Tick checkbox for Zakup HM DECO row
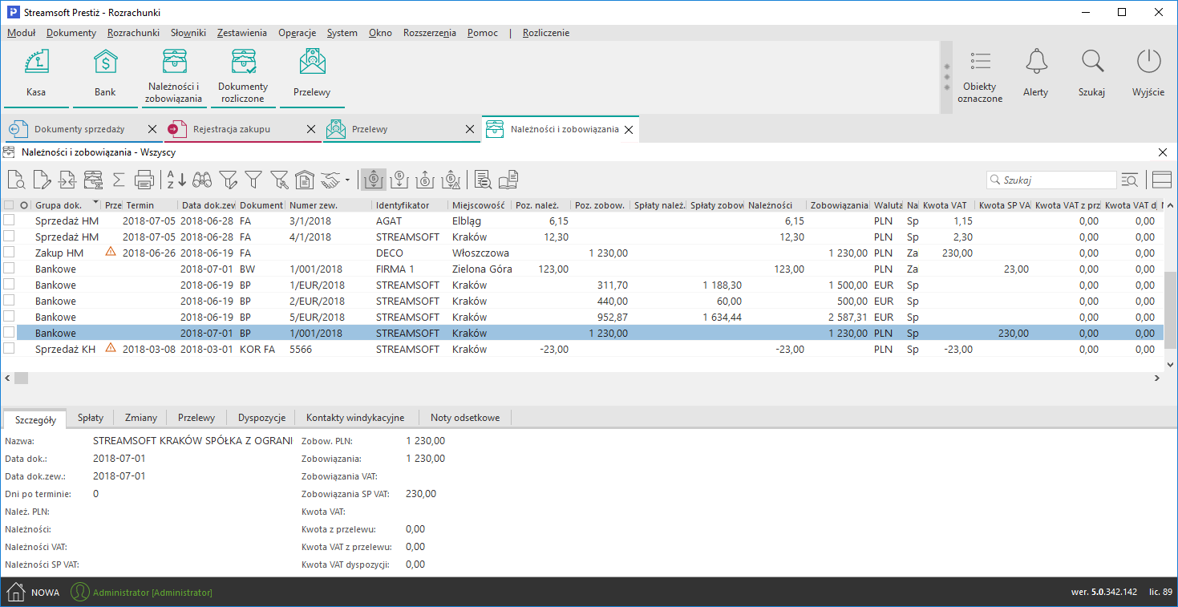Viewport: 1178px width, 607px height. coord(9,253)
